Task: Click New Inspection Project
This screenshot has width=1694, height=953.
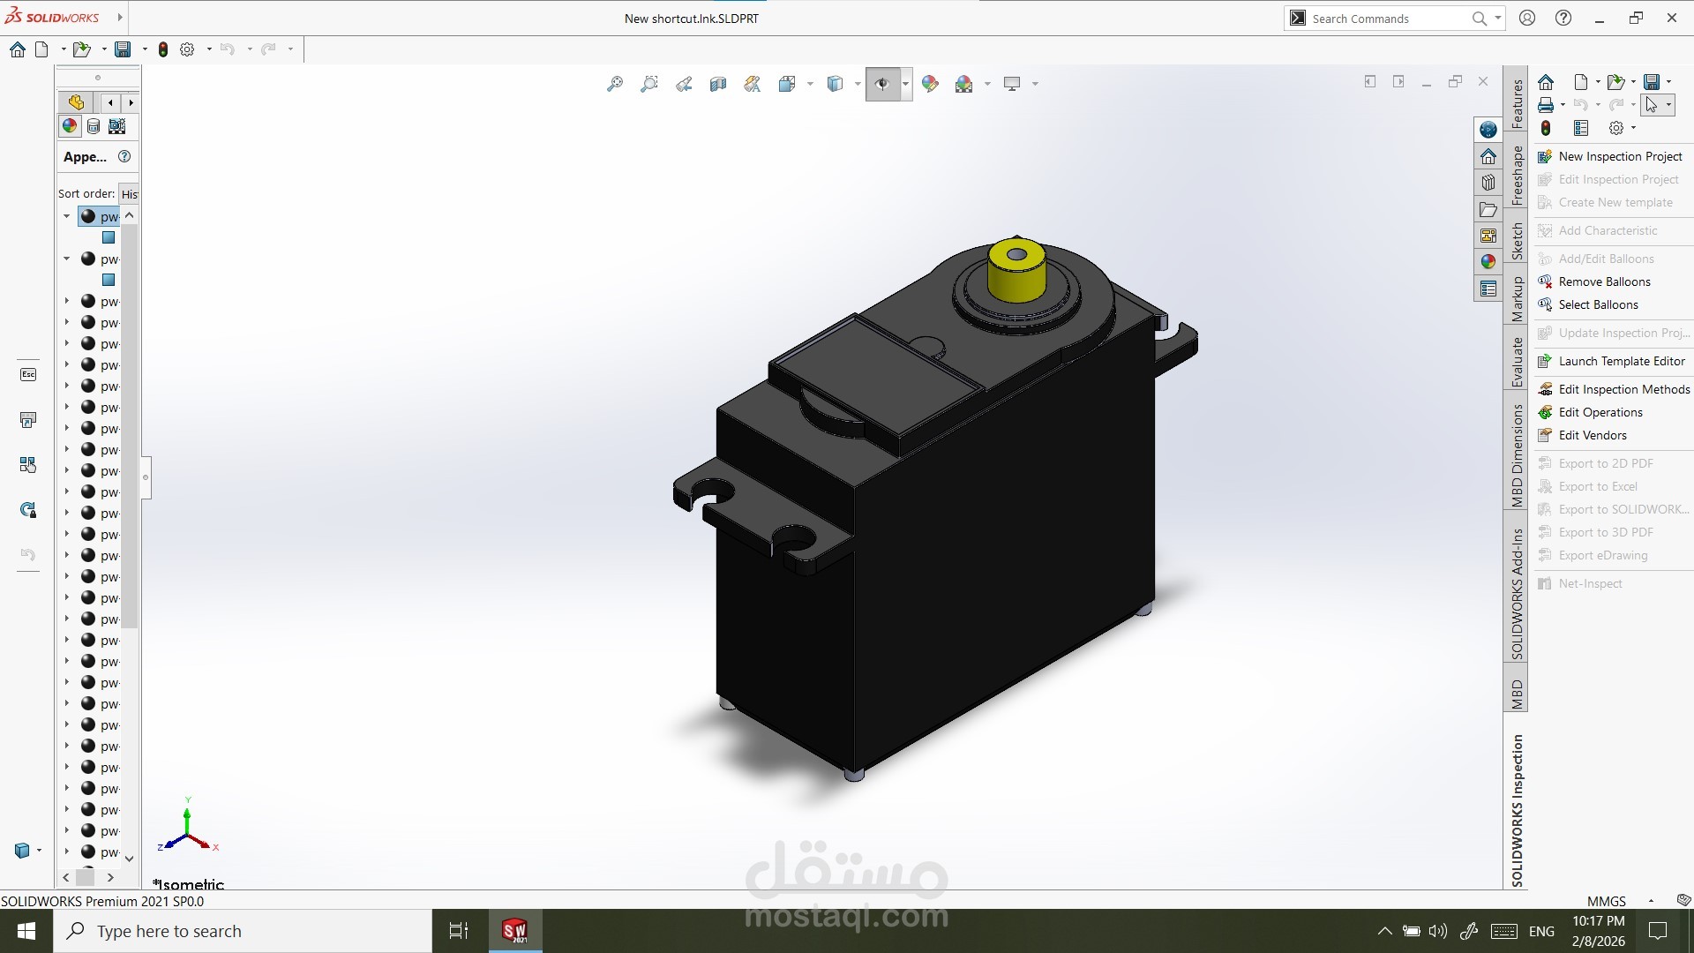Action: tap(1620, 156)
